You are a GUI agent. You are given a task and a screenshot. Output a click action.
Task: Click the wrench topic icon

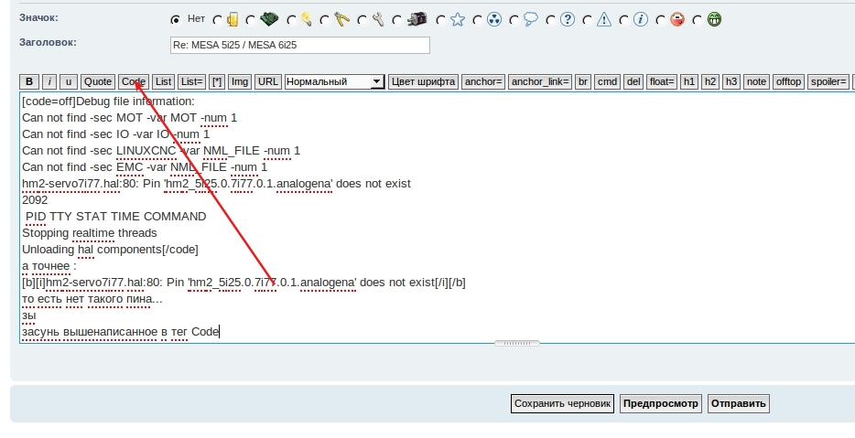378,19
